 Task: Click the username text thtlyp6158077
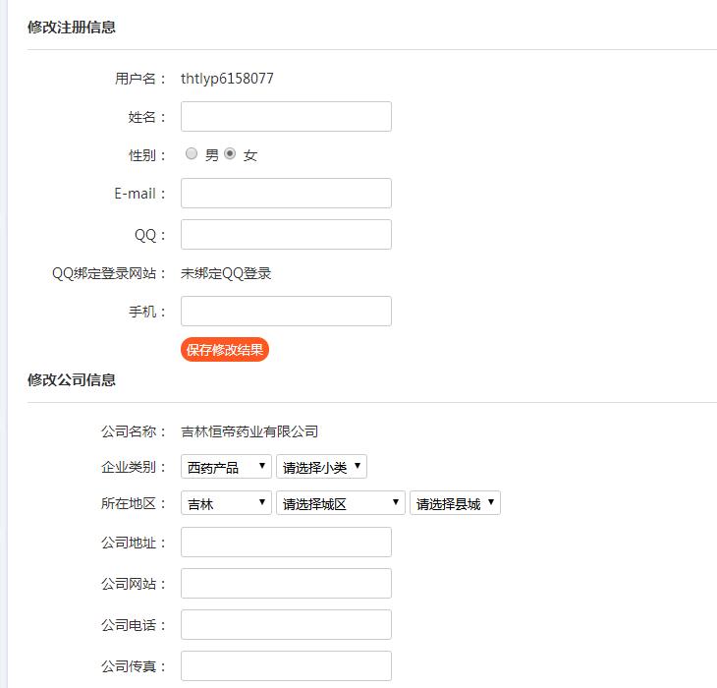[x=227, y=79]
